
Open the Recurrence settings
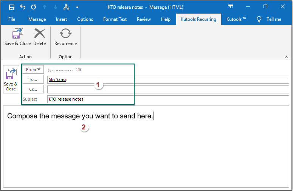65,37
